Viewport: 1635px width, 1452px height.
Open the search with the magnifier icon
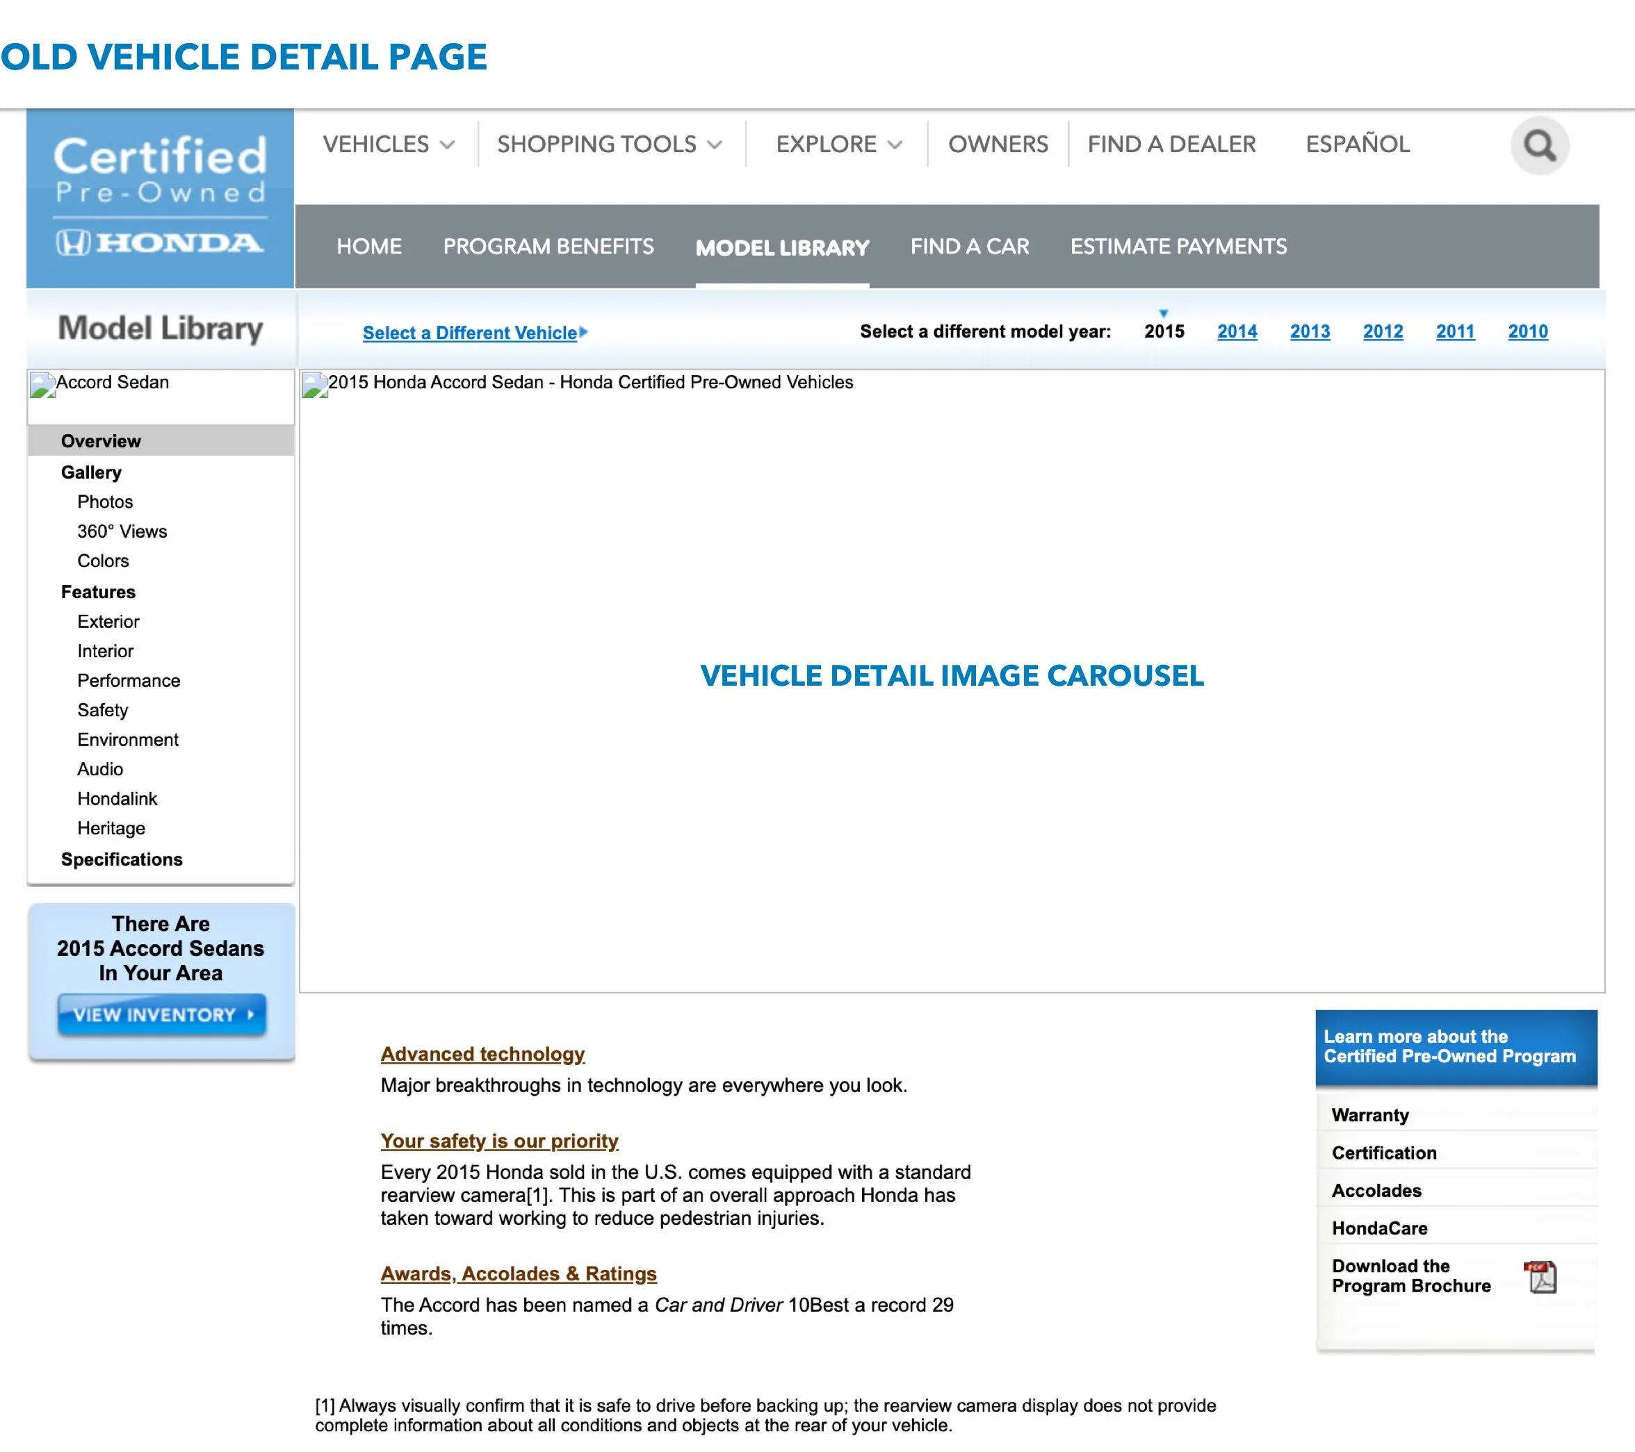click(1540, 145)
